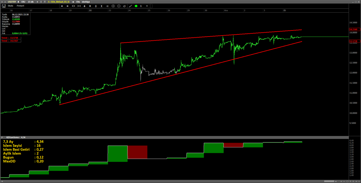Shift chart right with right arrow tool
The height and width of the screenshot is (183, 361).
tap(68, 6)
